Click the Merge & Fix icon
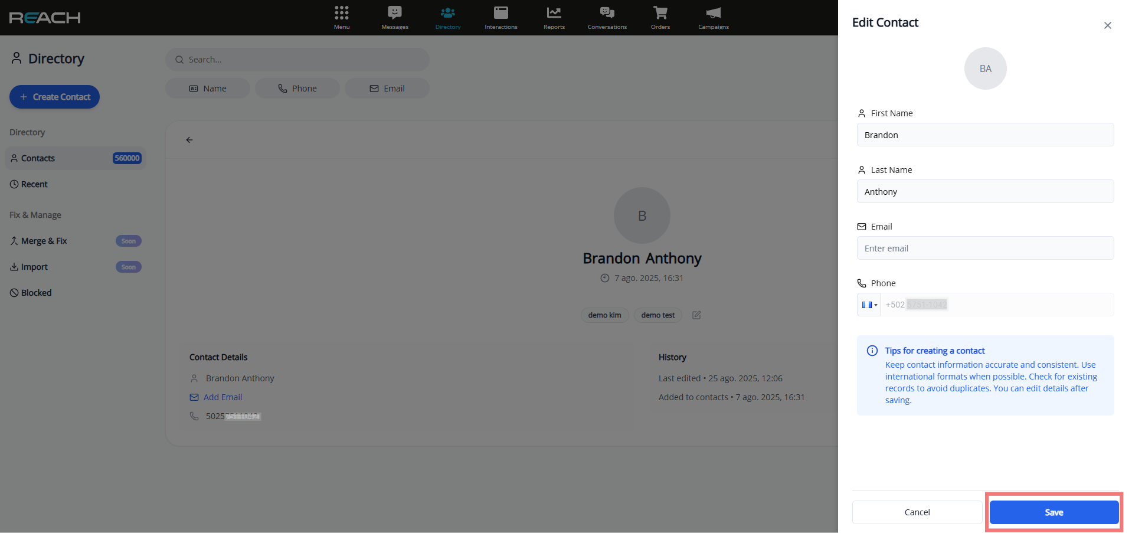 pyautogui.click(x=14, y=241)
